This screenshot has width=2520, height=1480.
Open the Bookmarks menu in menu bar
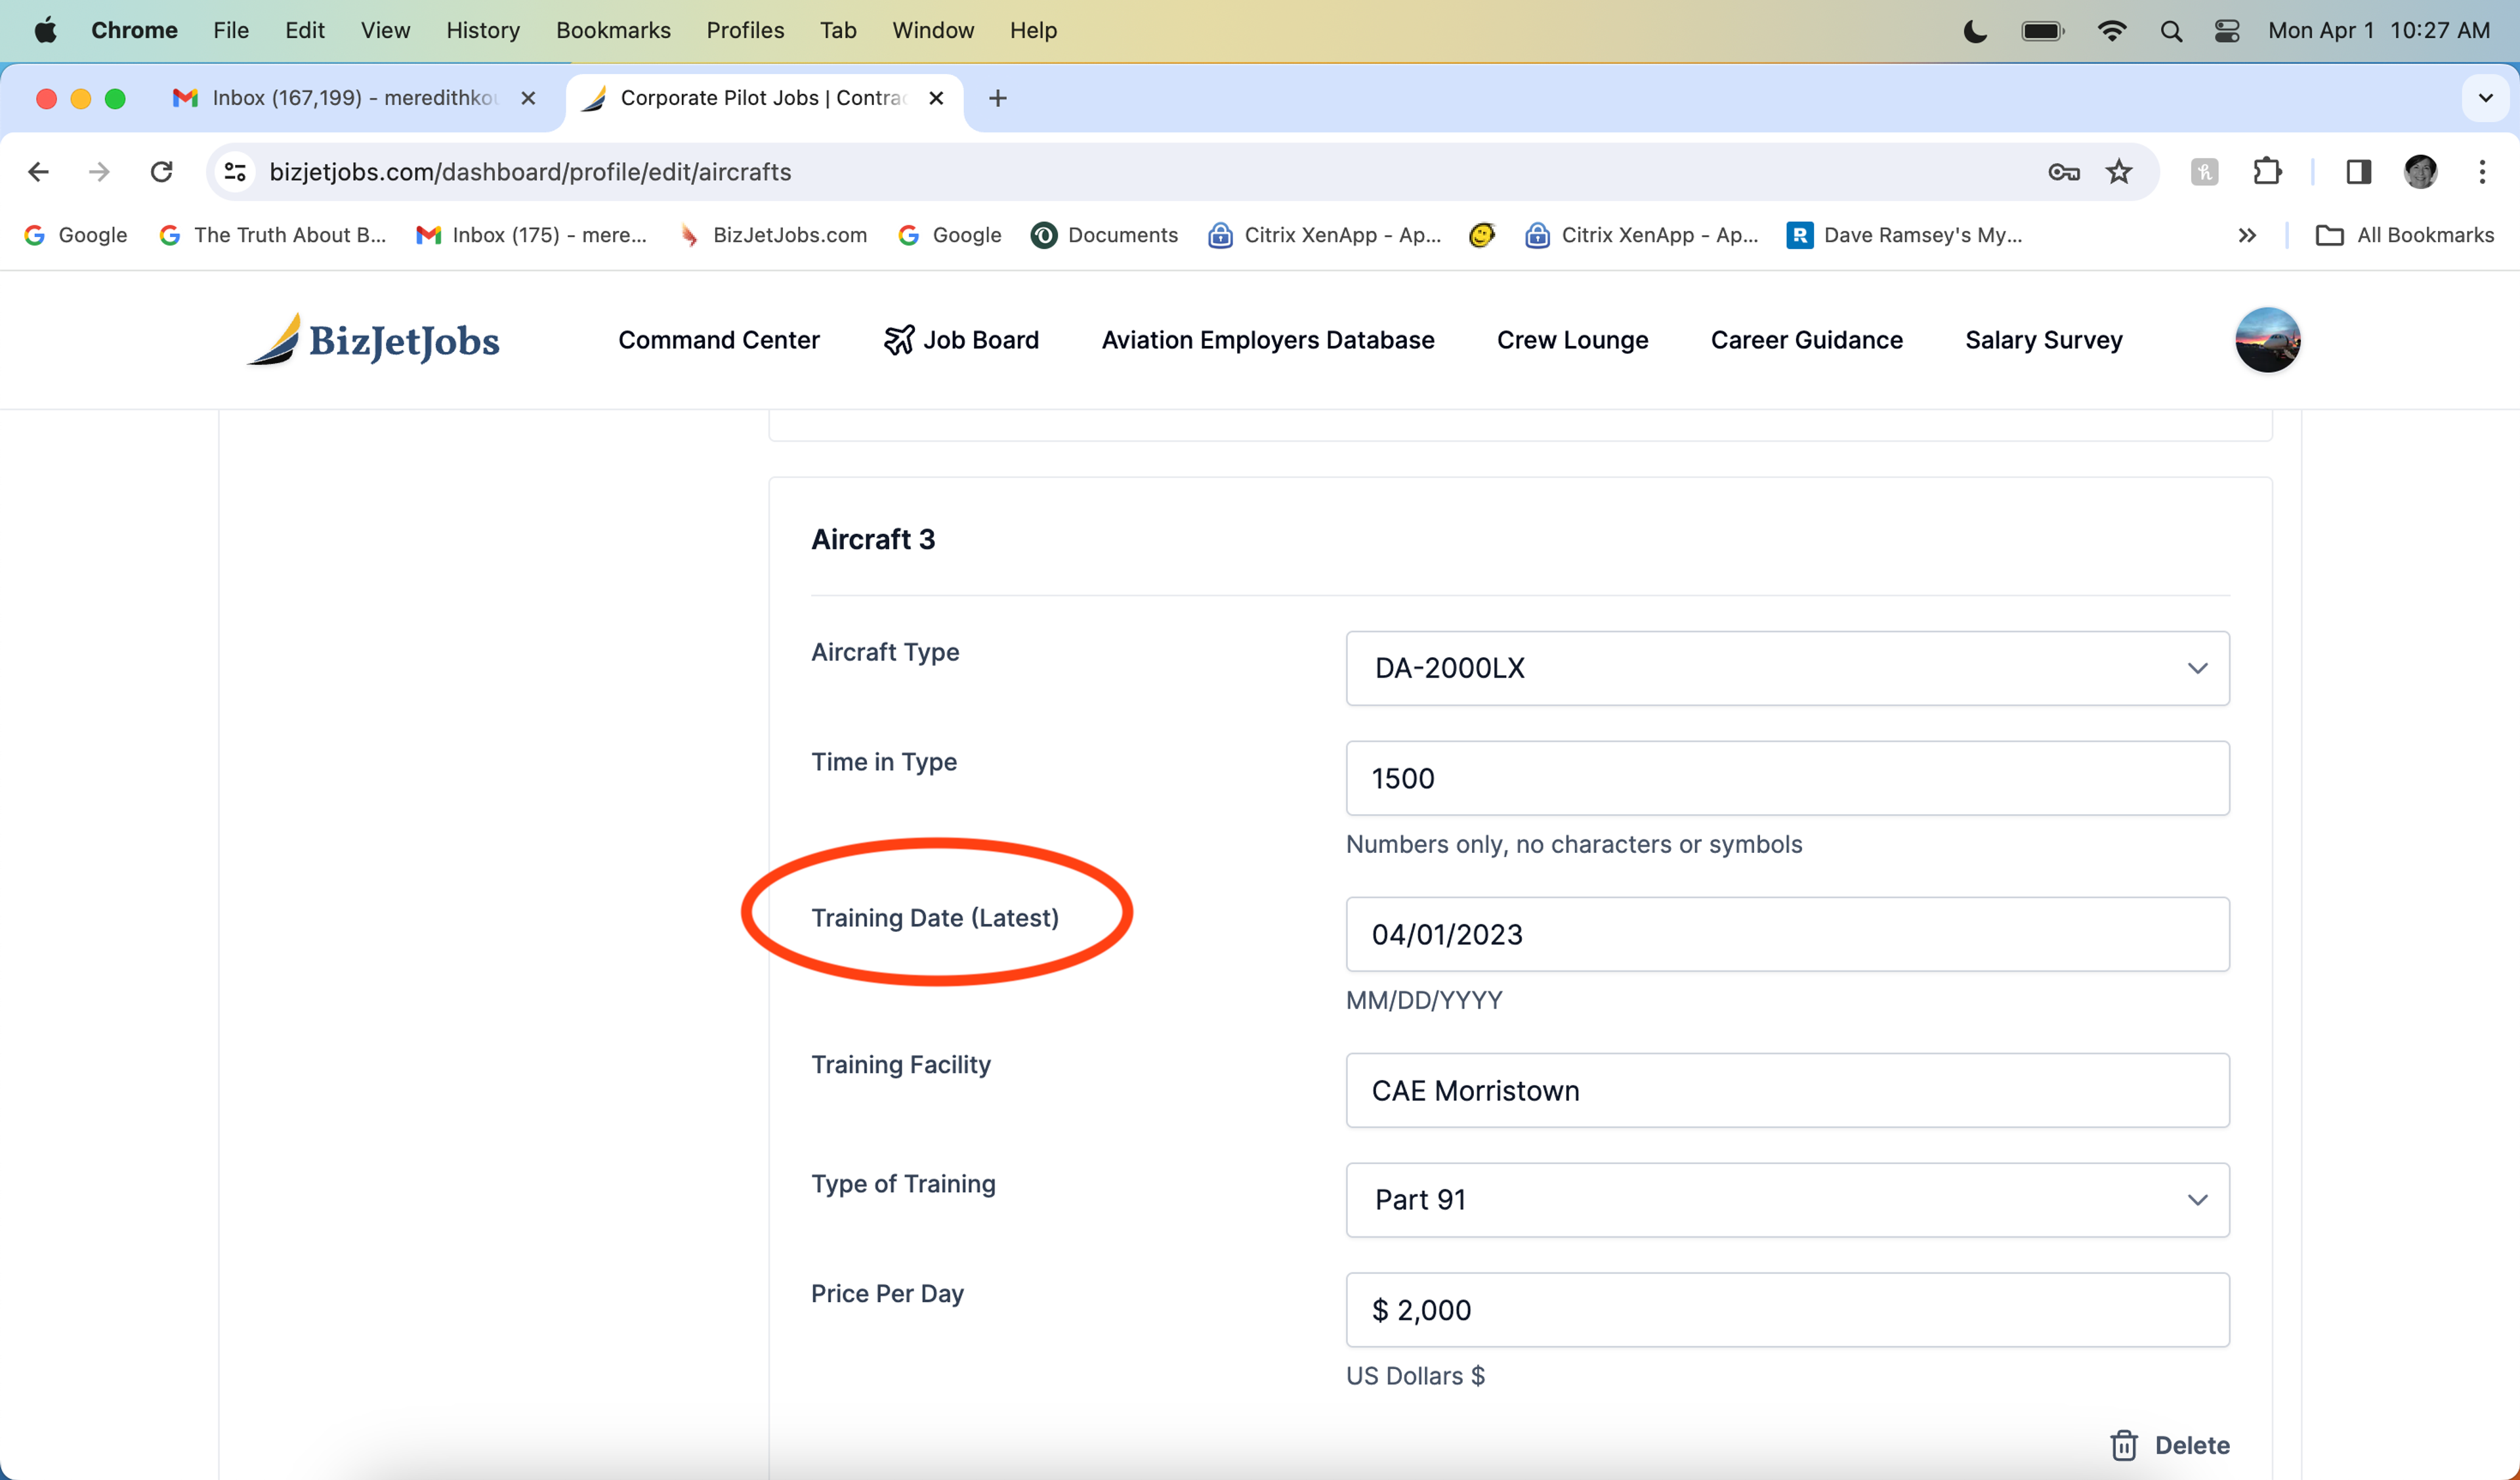coord(612,30)
